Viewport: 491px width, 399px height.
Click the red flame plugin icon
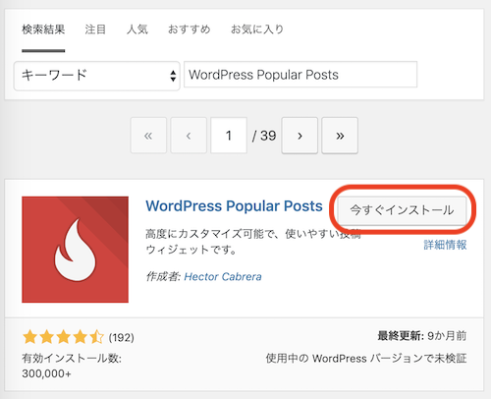pos(75,250)
